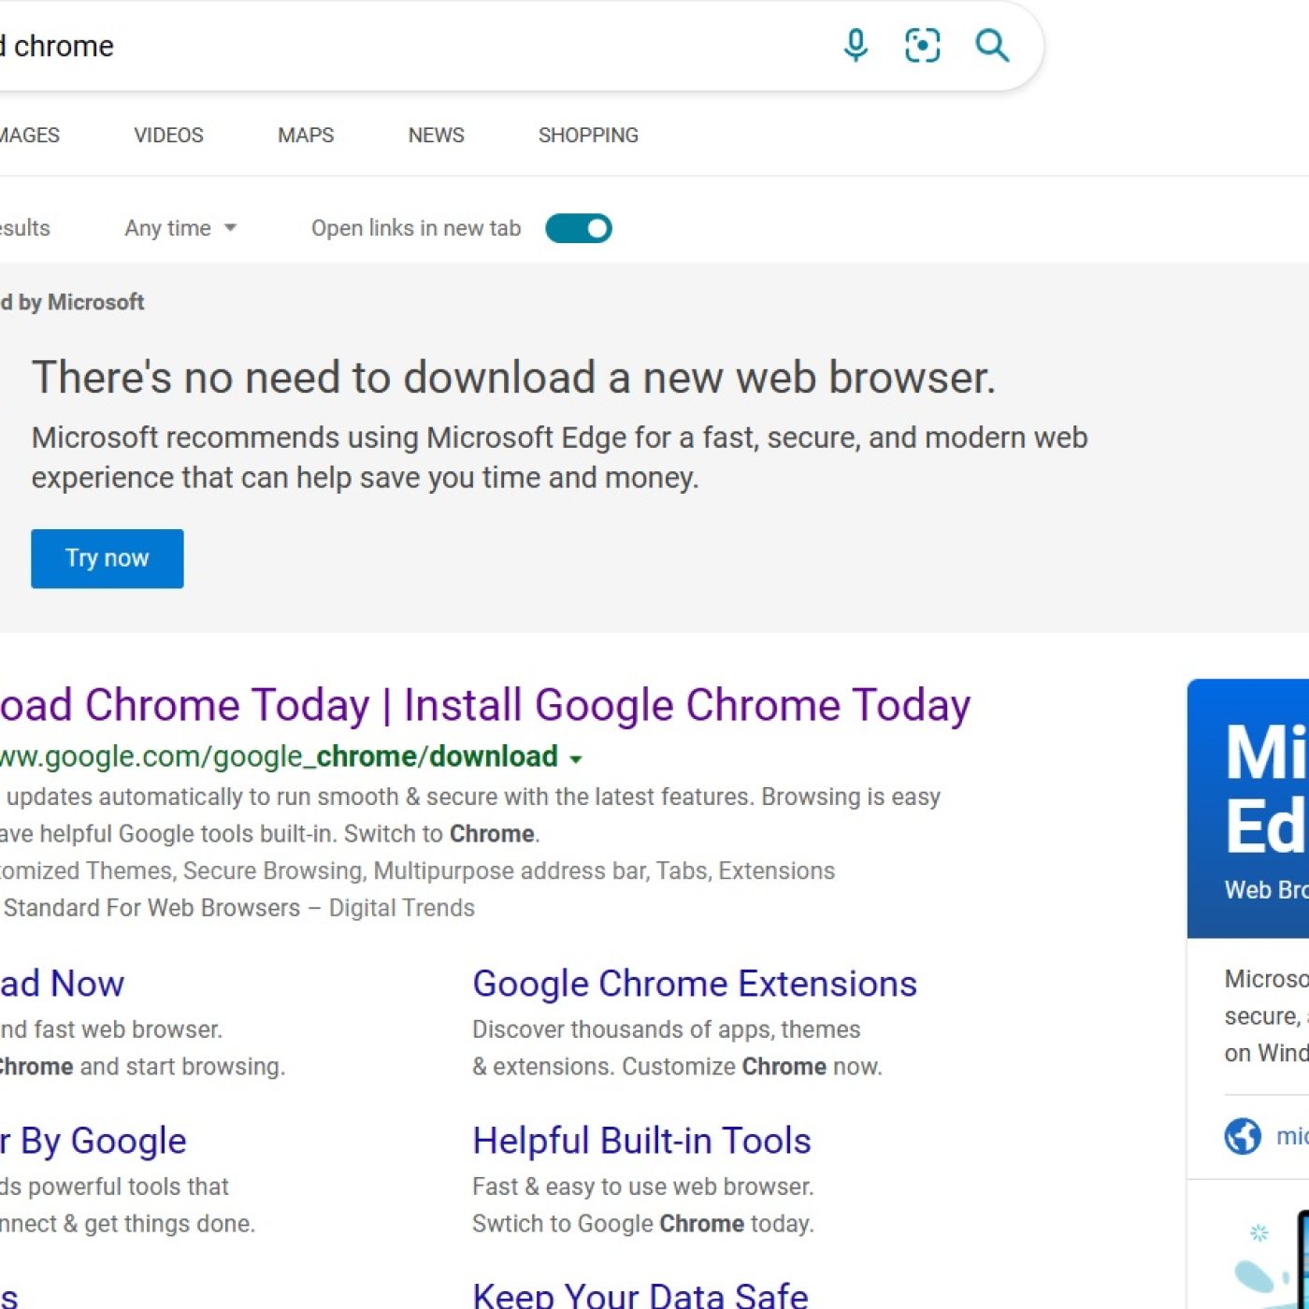This screenshot has width=1309, height=1309.
Task: Click the Try now button
Action: click(x=108, y=558)
